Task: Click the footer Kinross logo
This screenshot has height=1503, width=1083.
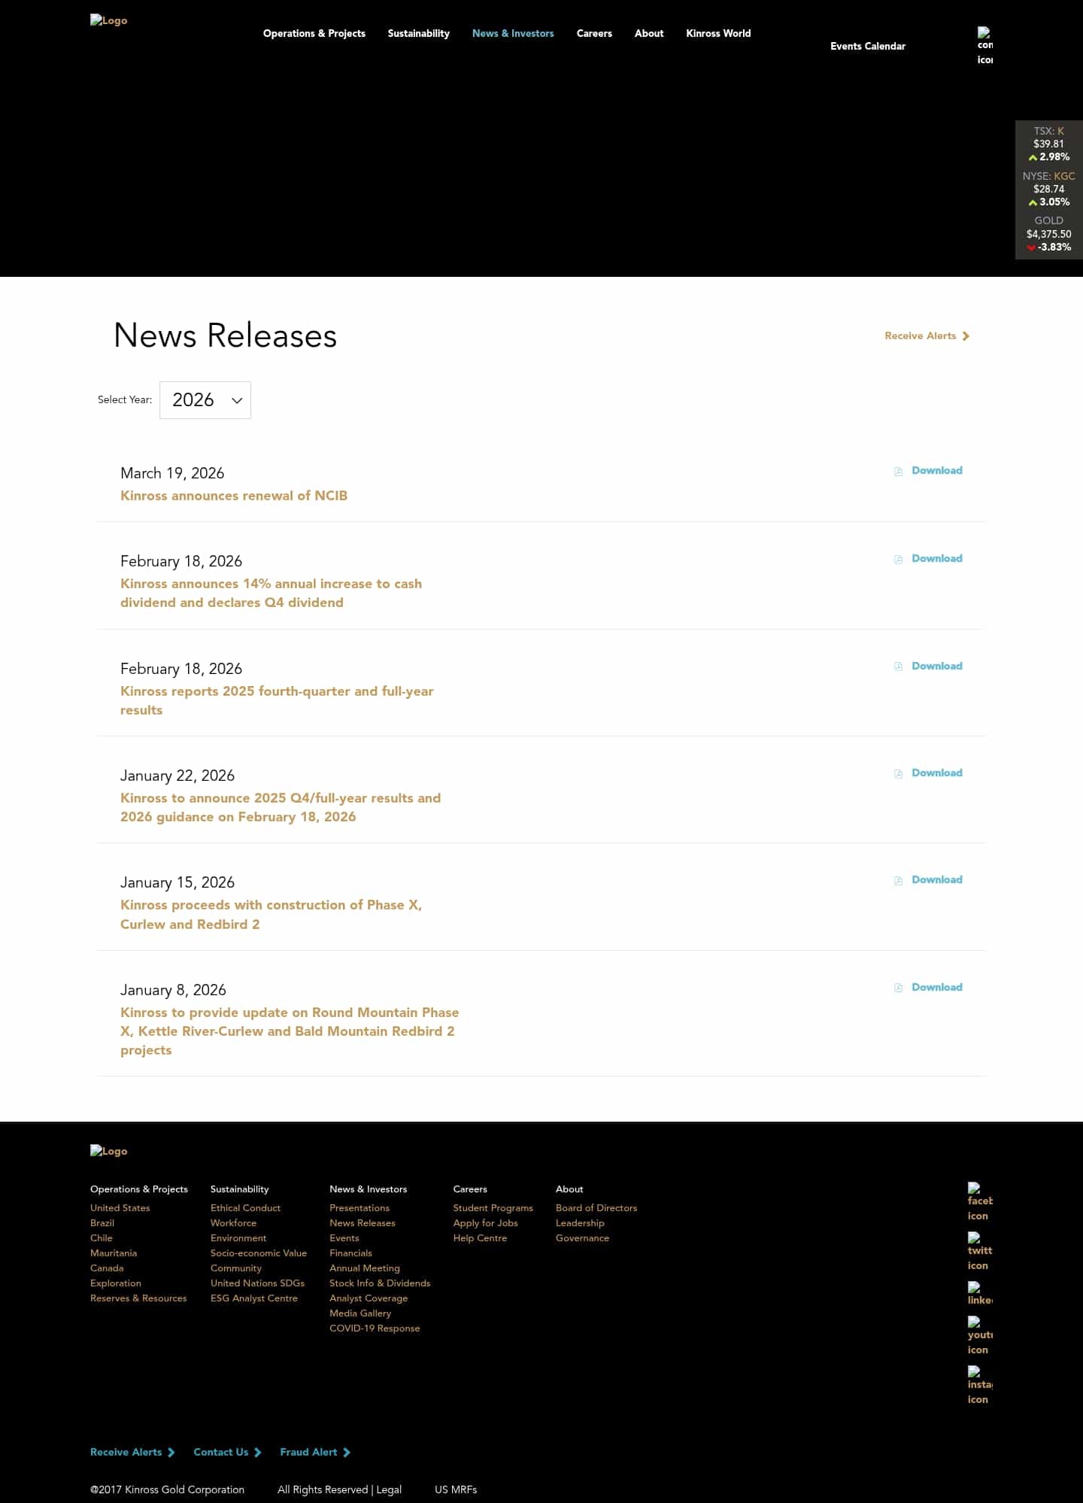Action: pyautogui.click(x=109, y=1151)
